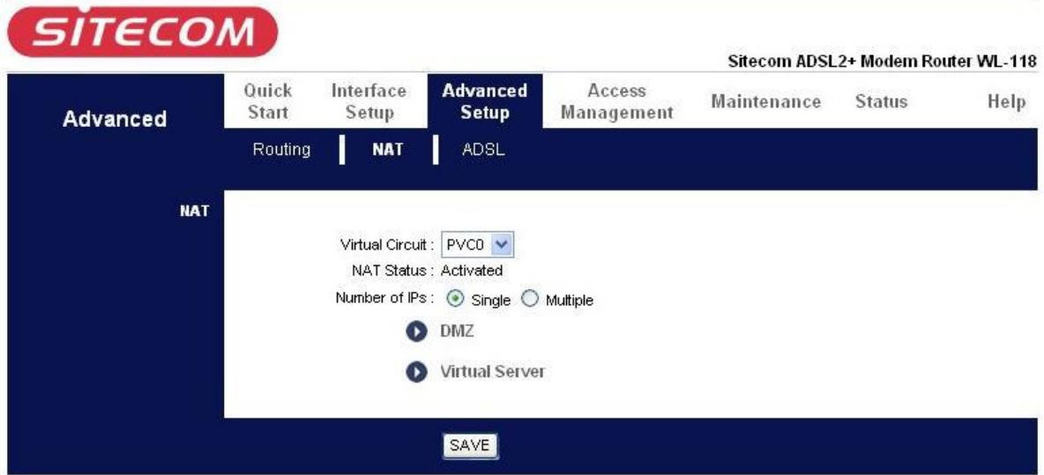The height and width of the screenshot is (475, 1044).
Task: Go to the Access Management tab
Action: pyautogui.click(x=617, y=102)
